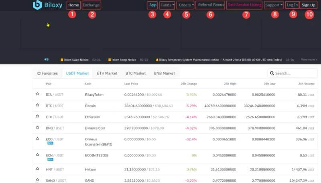The height and width of the screenshot is (183, 321).
Task: Click the speaker announcement icon
Action: (x=47, y=59)
